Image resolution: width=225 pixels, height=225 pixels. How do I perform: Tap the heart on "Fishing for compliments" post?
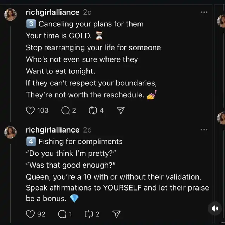coord(31,214)
